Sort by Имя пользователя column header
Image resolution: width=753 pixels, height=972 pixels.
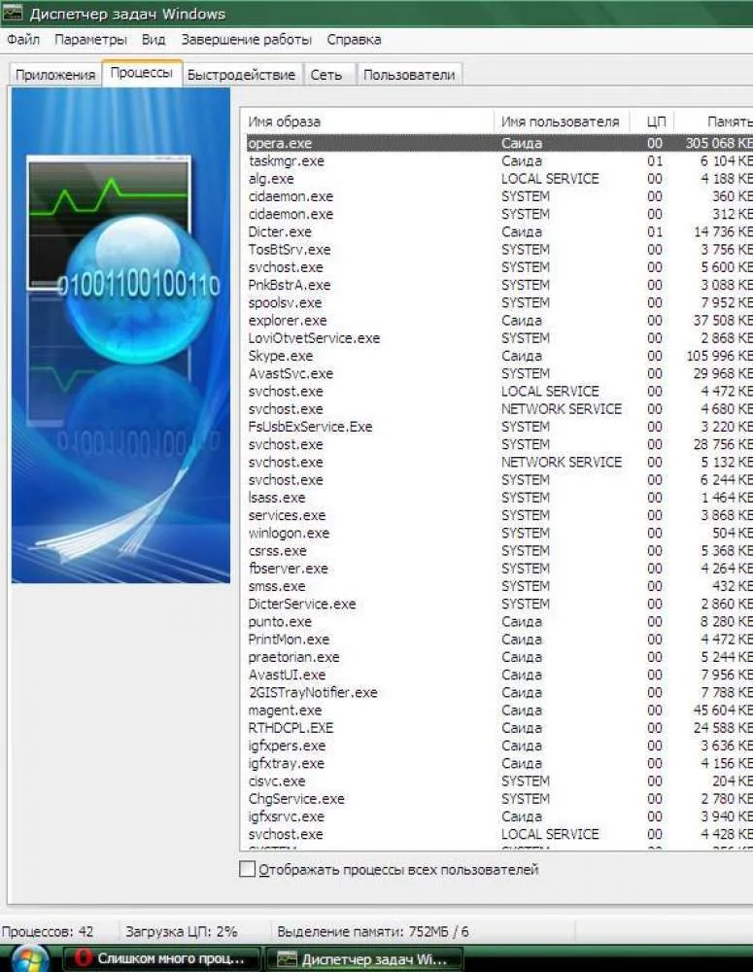[x=562, y=121]
